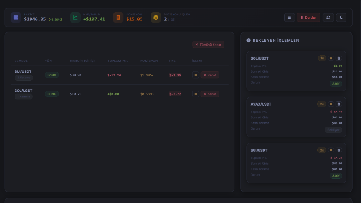The width and height of the screenshot is (361, 203).
Task: Refresh the dashboard data
Action: click(328, 17)
